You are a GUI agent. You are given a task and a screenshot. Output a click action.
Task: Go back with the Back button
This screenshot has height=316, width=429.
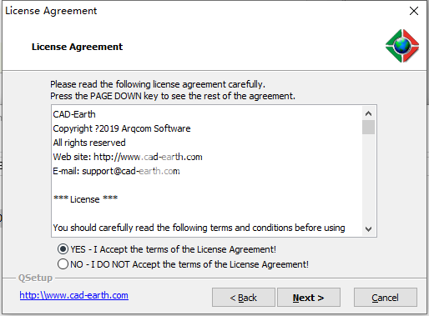click(244, 298)
